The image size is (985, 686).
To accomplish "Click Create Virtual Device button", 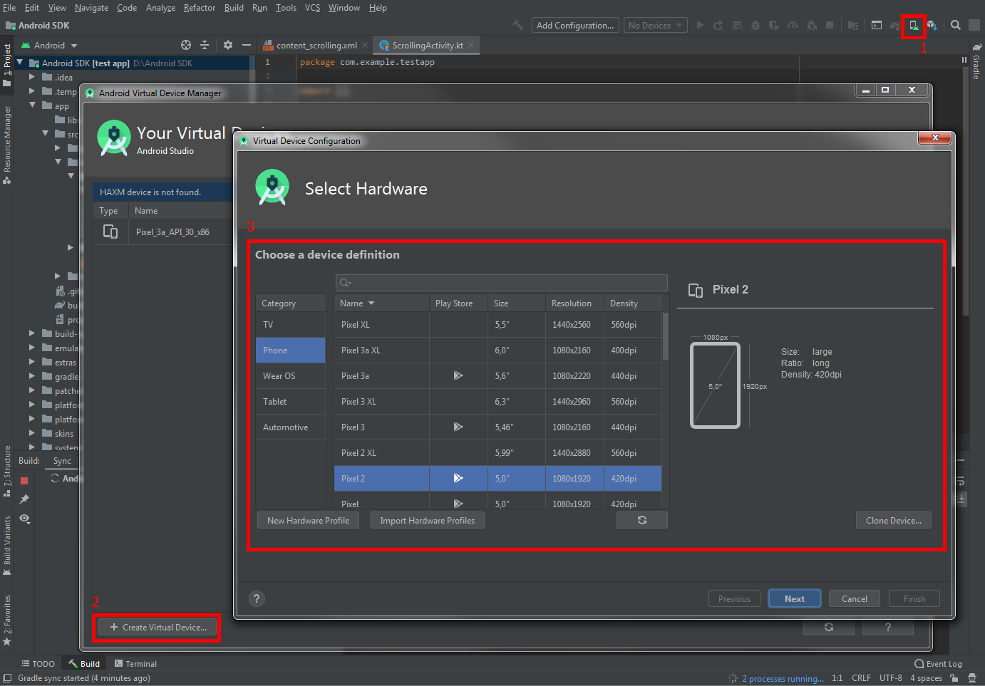I will click(x=158, y=628).
